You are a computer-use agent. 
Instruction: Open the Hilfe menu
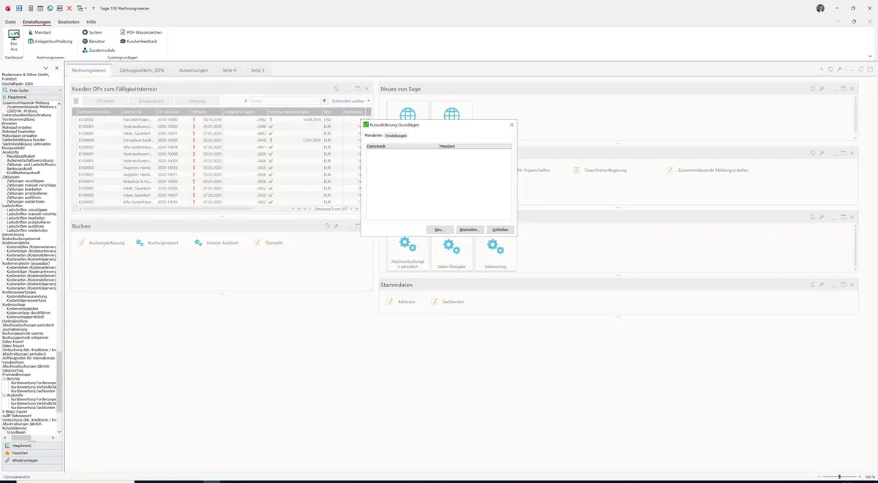pos(91,22)
